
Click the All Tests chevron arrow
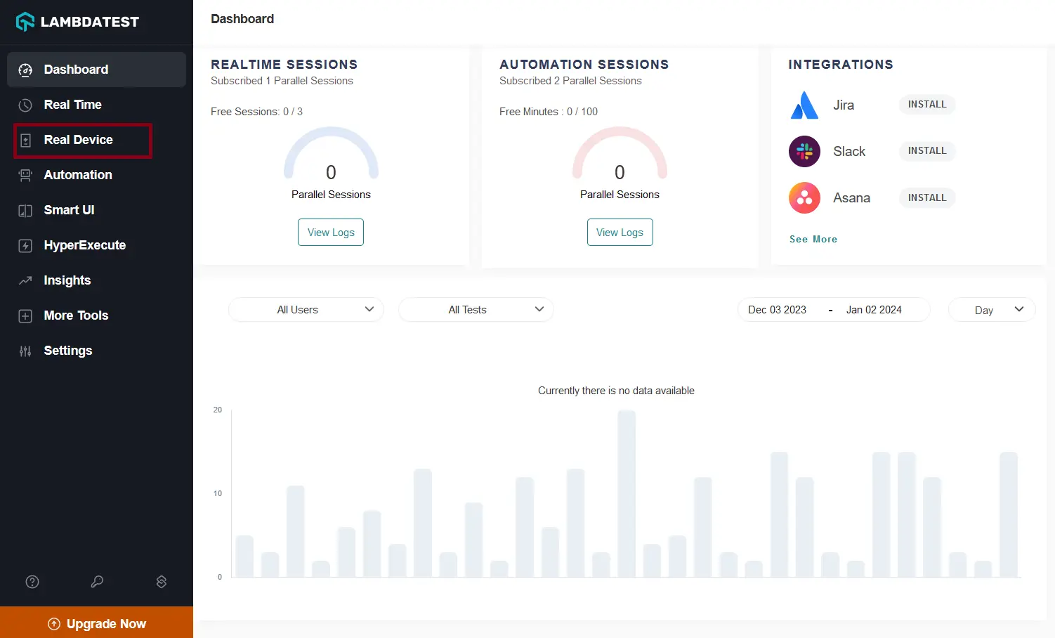coord(539,309)
